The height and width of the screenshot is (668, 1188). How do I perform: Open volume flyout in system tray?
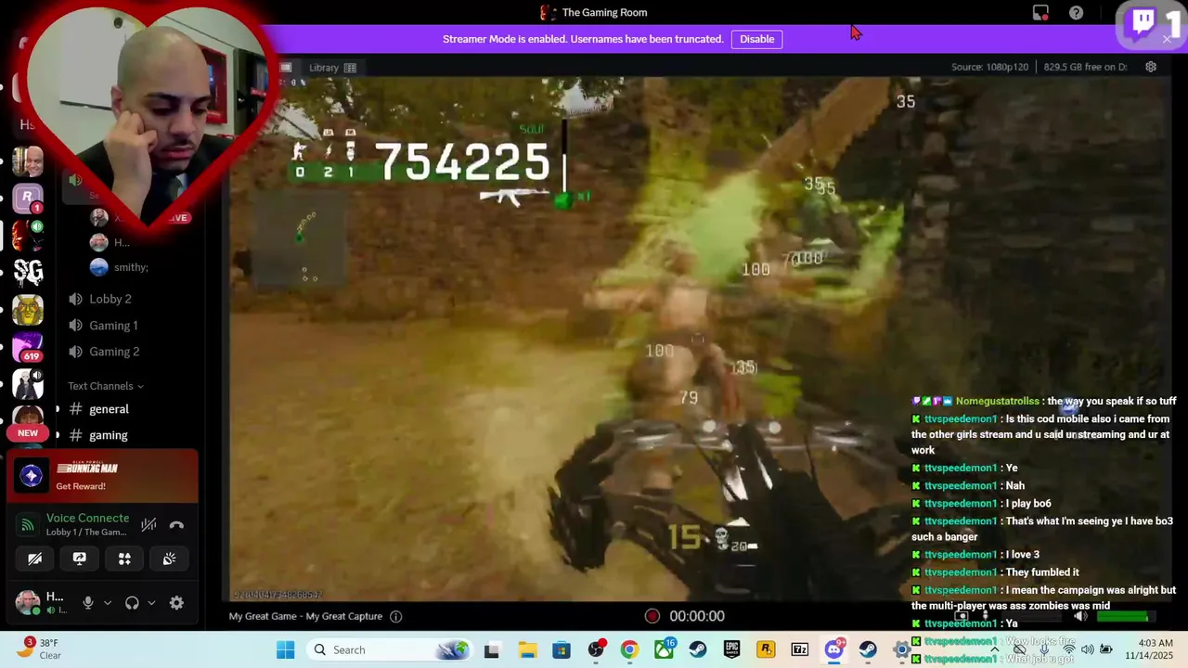coord(1088,649)
